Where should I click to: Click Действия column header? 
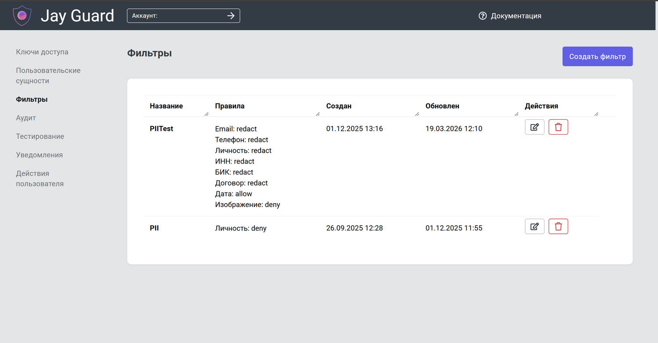[541, 106]
